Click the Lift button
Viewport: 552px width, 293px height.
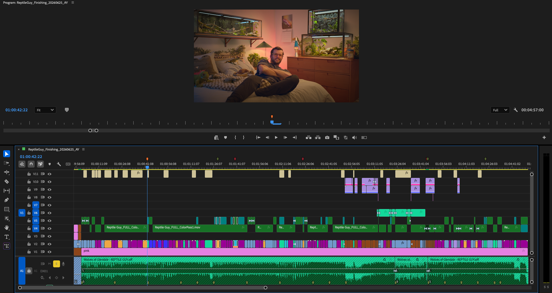[x=308, y=138]
